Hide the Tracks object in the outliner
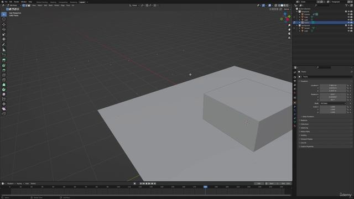 (x=348, y=23)
